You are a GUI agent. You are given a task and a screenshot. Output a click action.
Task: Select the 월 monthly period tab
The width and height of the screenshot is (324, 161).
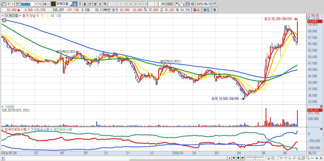point(85,4)
